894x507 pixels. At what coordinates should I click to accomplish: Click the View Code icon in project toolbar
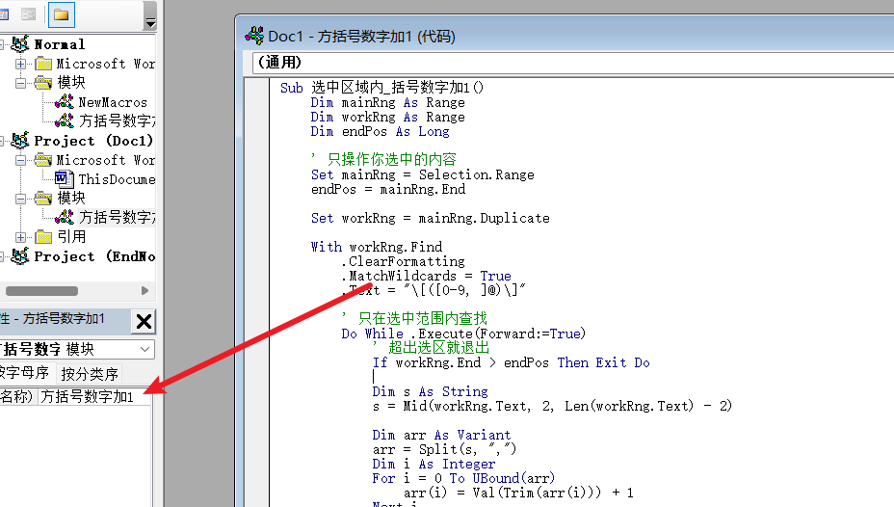(4, 14)
